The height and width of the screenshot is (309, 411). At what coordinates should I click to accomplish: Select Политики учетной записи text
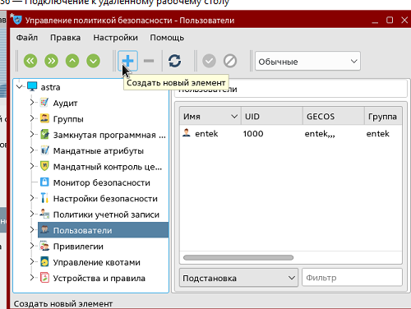[106, 214]
